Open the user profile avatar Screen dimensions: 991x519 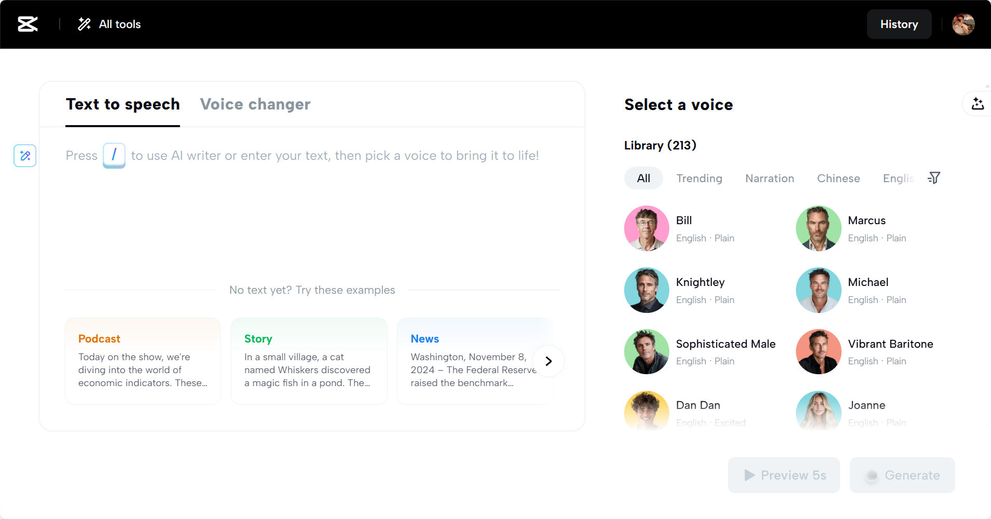pos(963,24)
